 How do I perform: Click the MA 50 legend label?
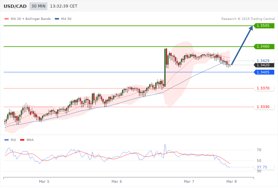coord(66,19)
